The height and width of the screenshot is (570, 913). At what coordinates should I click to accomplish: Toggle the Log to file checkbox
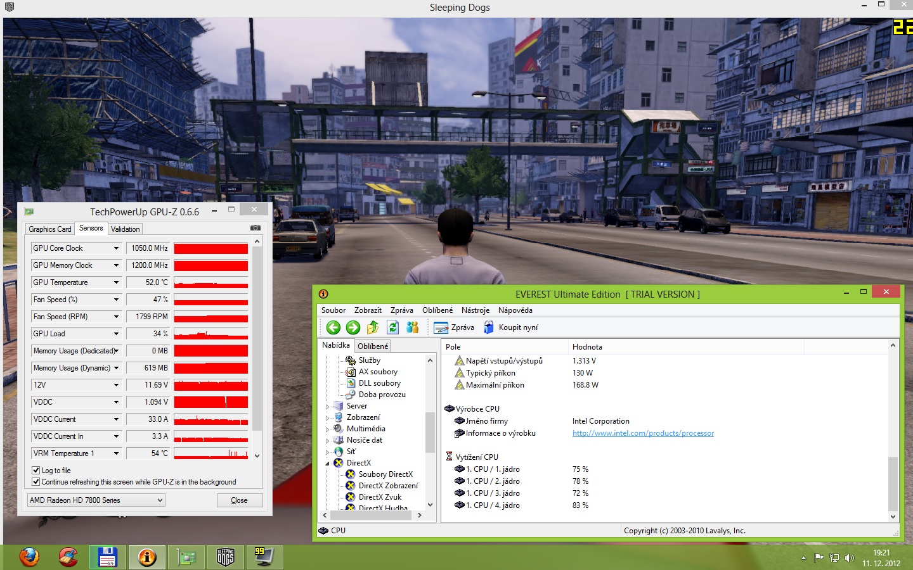tap(36, 471)
